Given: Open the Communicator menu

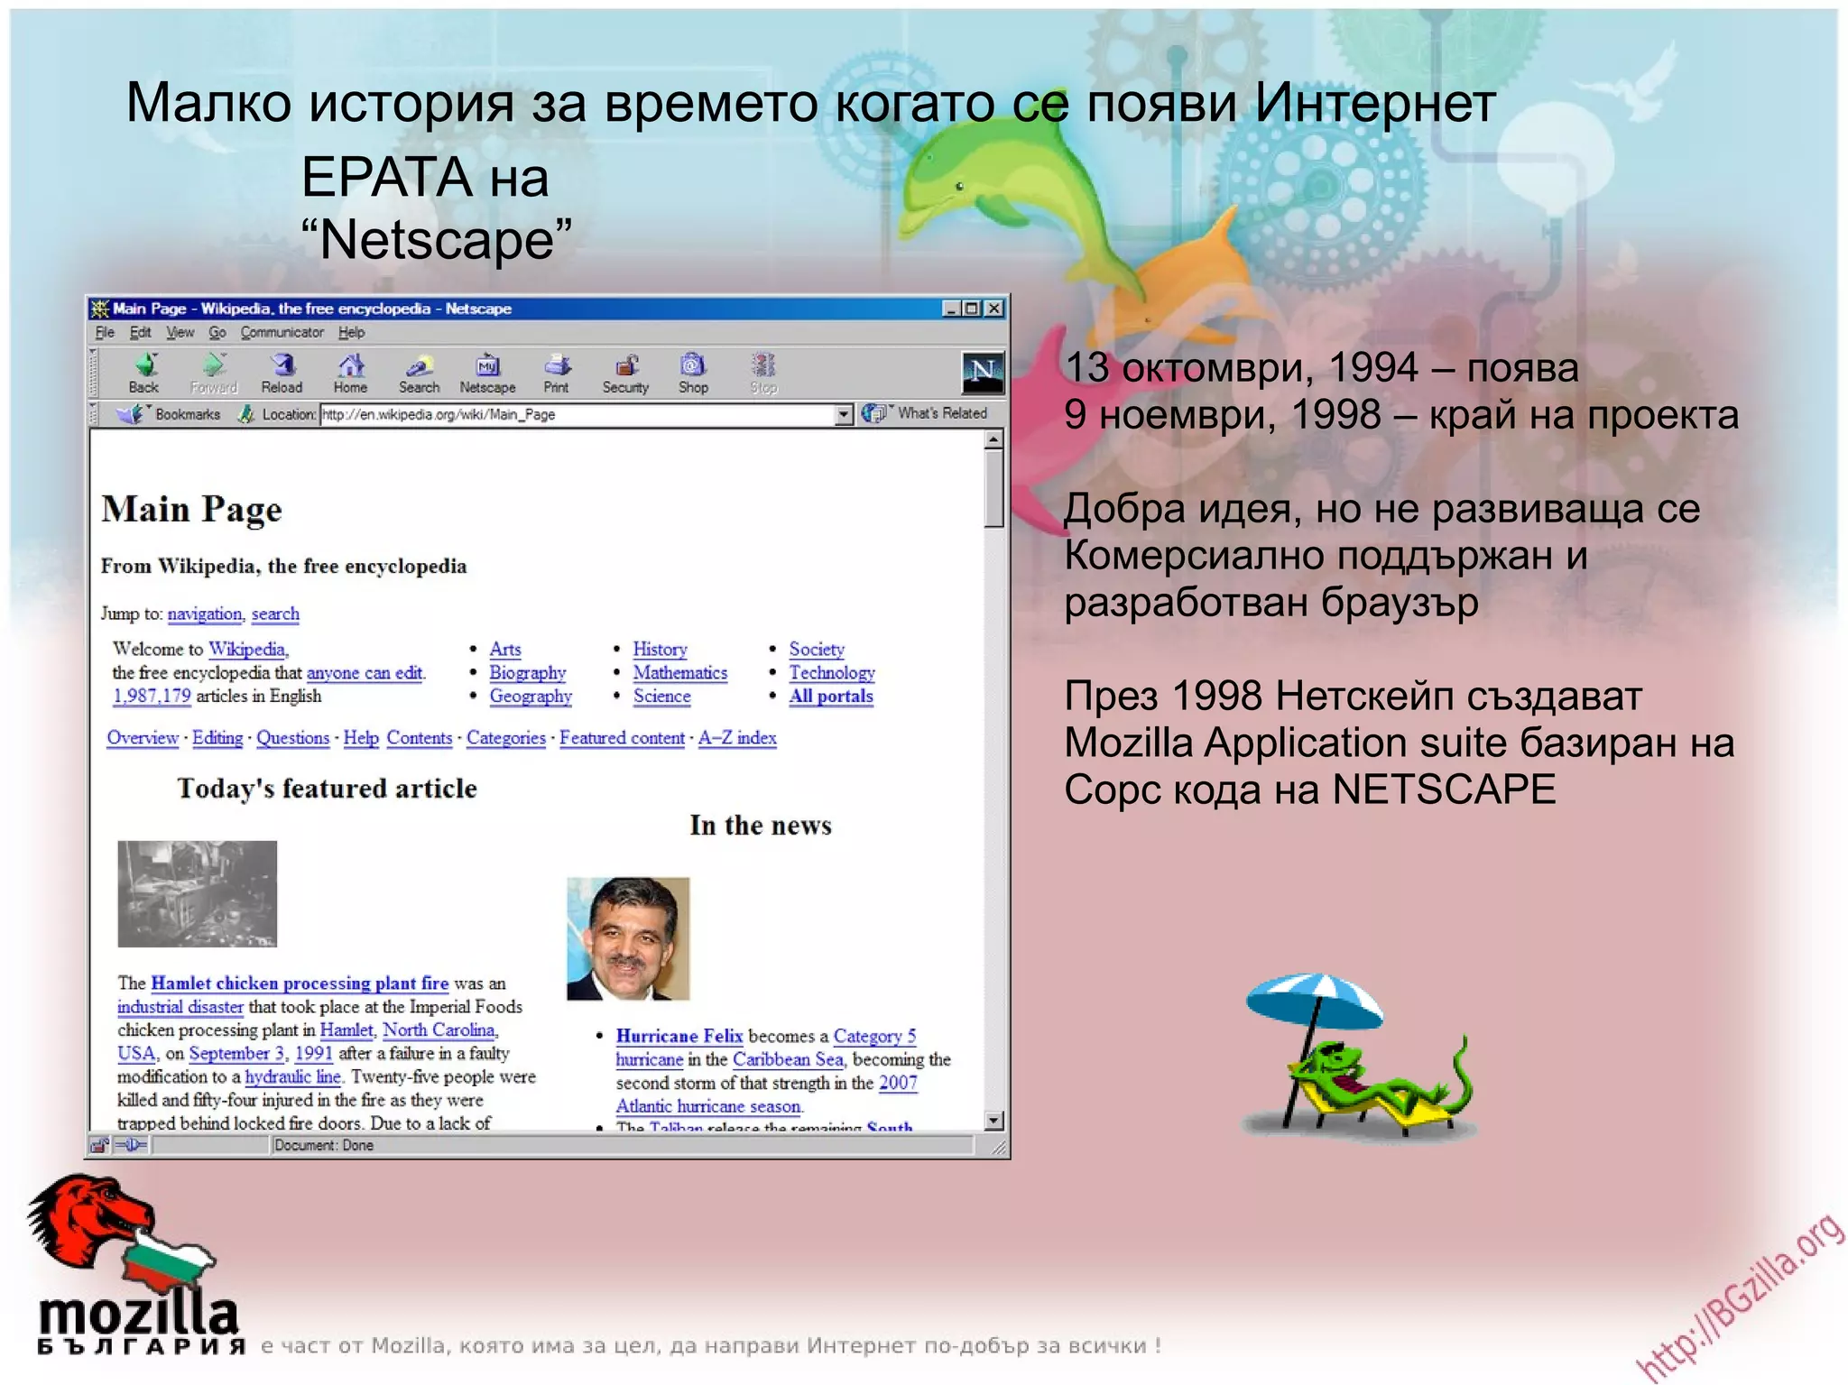Looking at the screenshot, I should 282,332.
